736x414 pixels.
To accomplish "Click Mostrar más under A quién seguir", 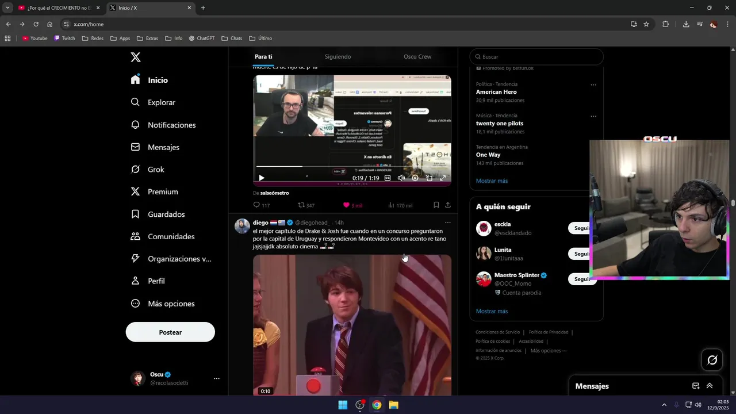I will pyautogui.click(x=492, y=311).
